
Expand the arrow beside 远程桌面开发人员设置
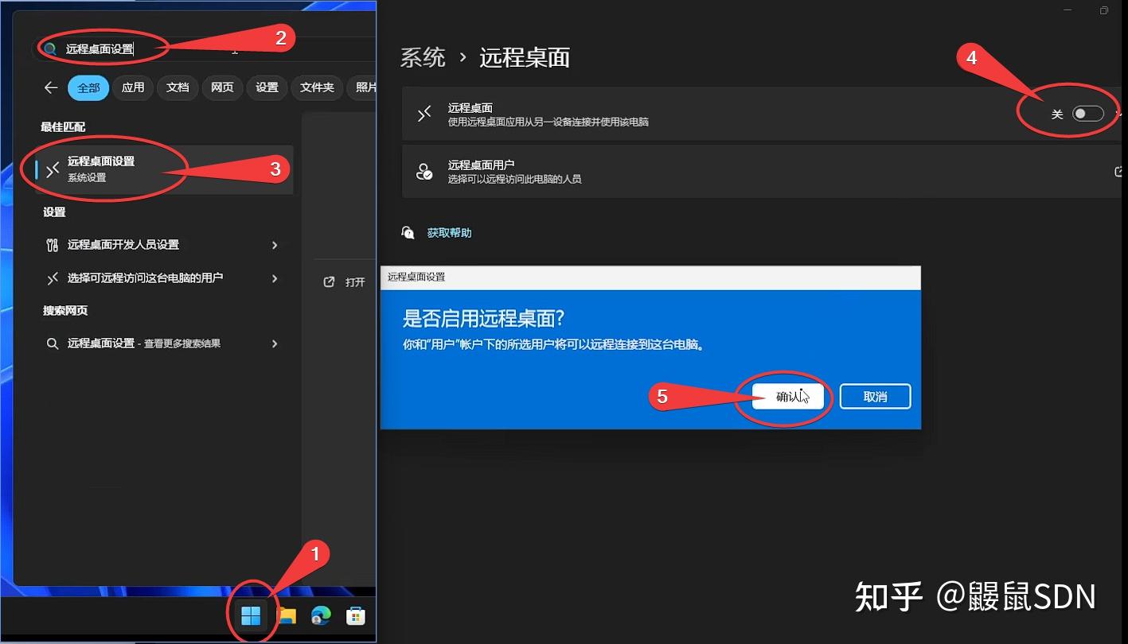tap(275, 245)
